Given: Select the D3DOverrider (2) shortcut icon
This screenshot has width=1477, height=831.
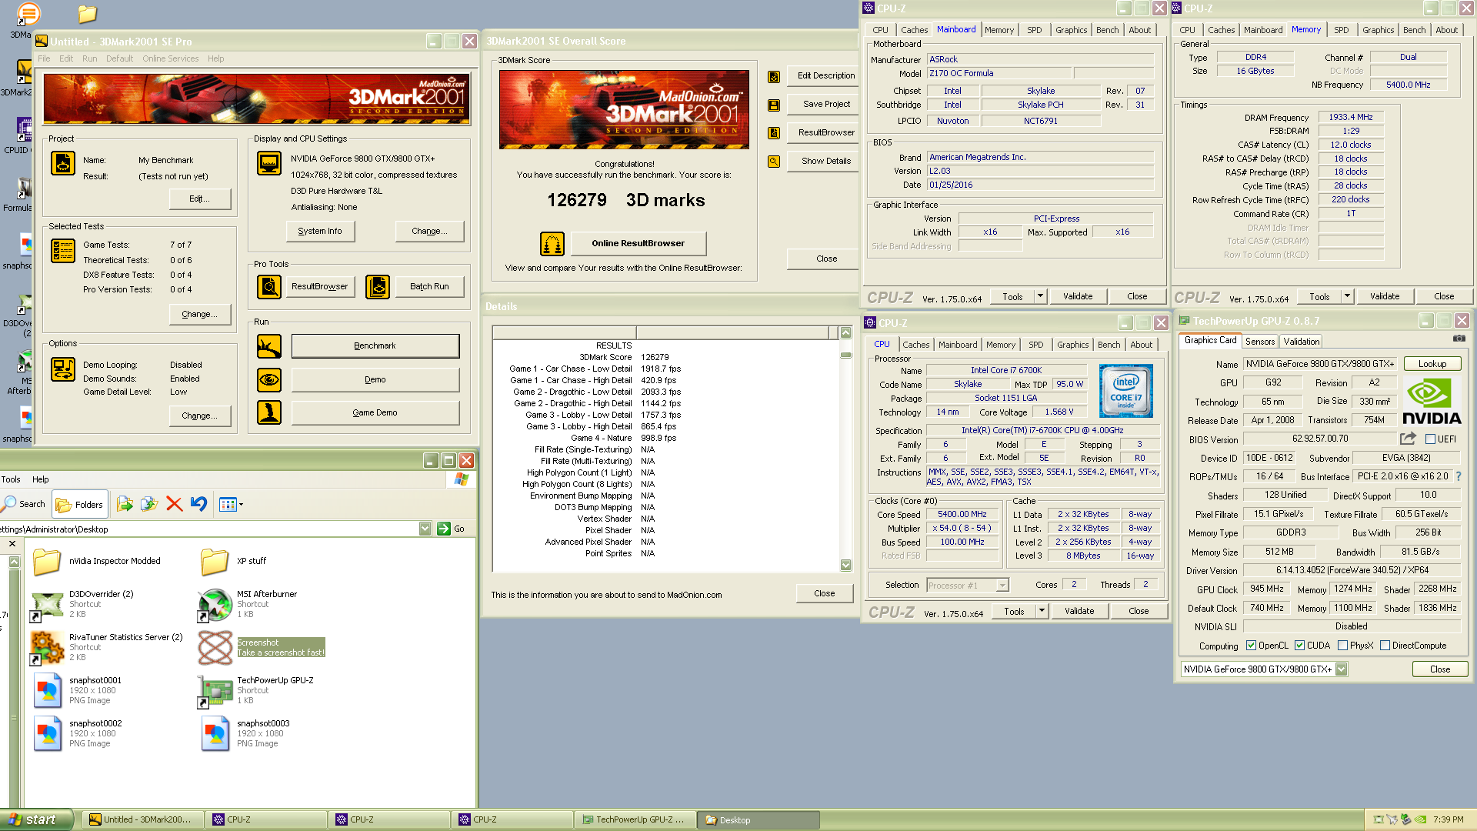Looking at the screenshot, I should tap(47, 605).
